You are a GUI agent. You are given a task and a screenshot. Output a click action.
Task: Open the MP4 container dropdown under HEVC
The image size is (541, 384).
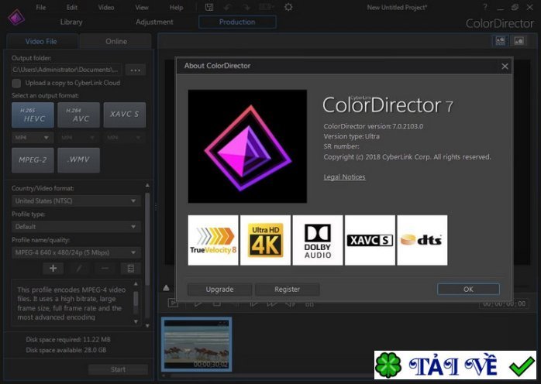coord(32,137)
